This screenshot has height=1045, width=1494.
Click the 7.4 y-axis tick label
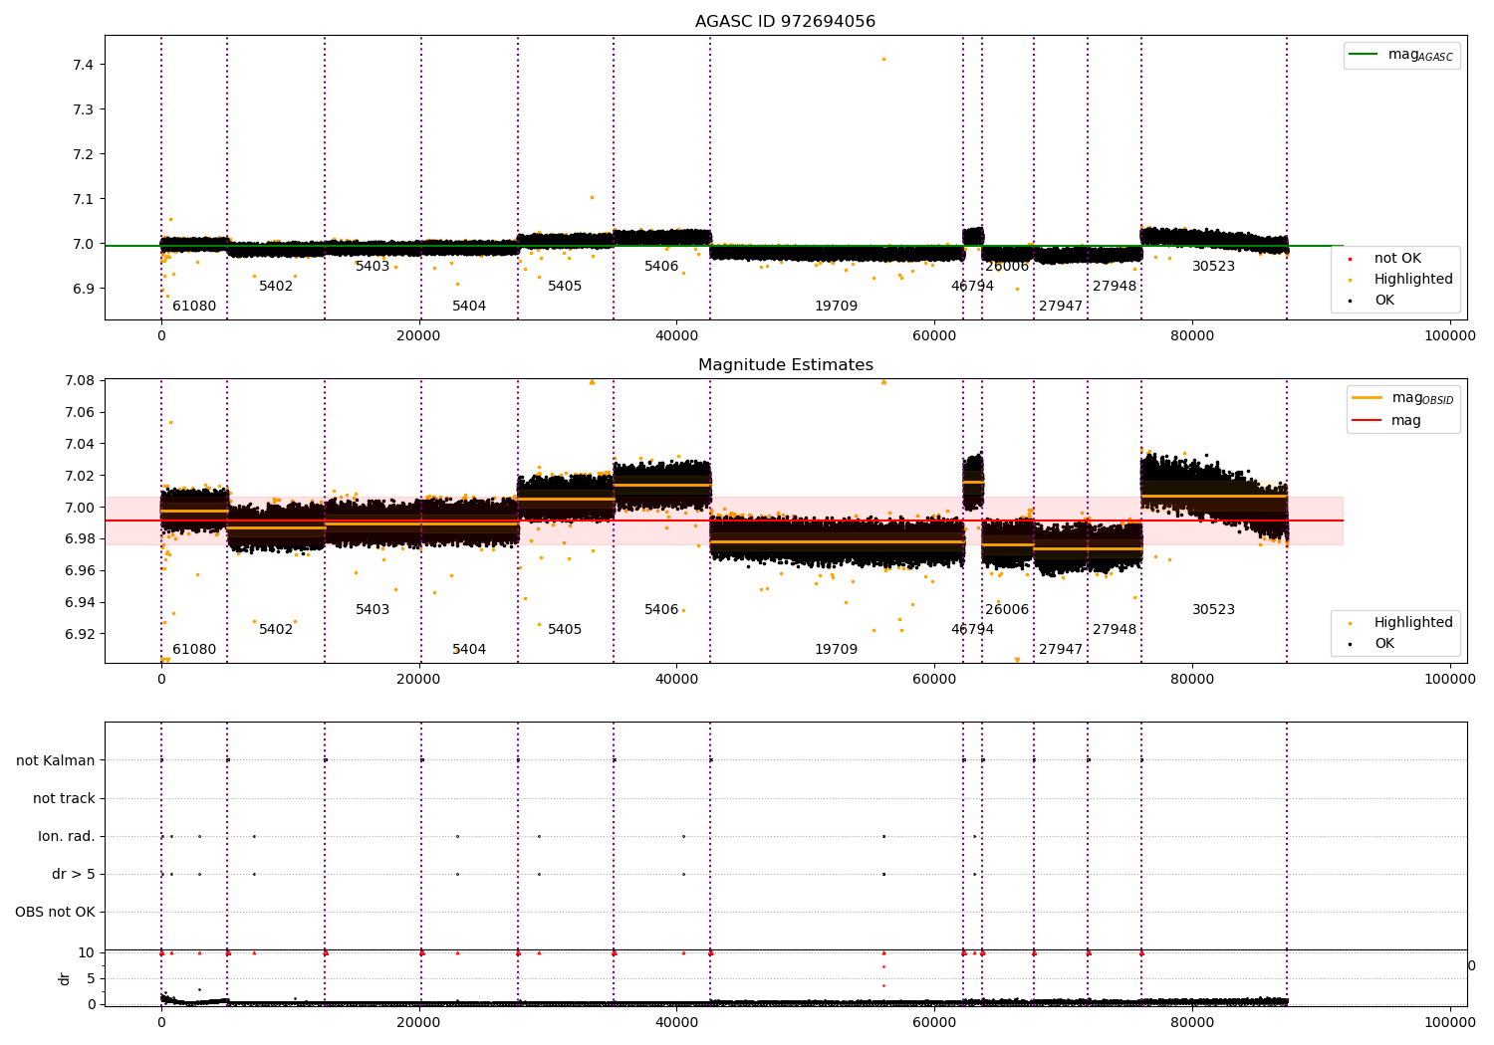pos(84,65)
